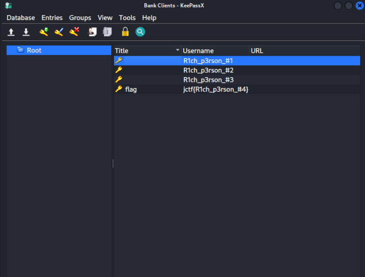
Task: Select the R1ch_p3rson_#1 username cell
Action: pyautogui.click(x=208, y=61)
